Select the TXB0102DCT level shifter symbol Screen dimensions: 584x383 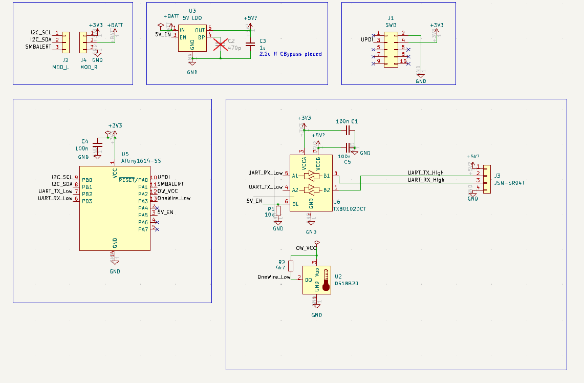[311, 183]
